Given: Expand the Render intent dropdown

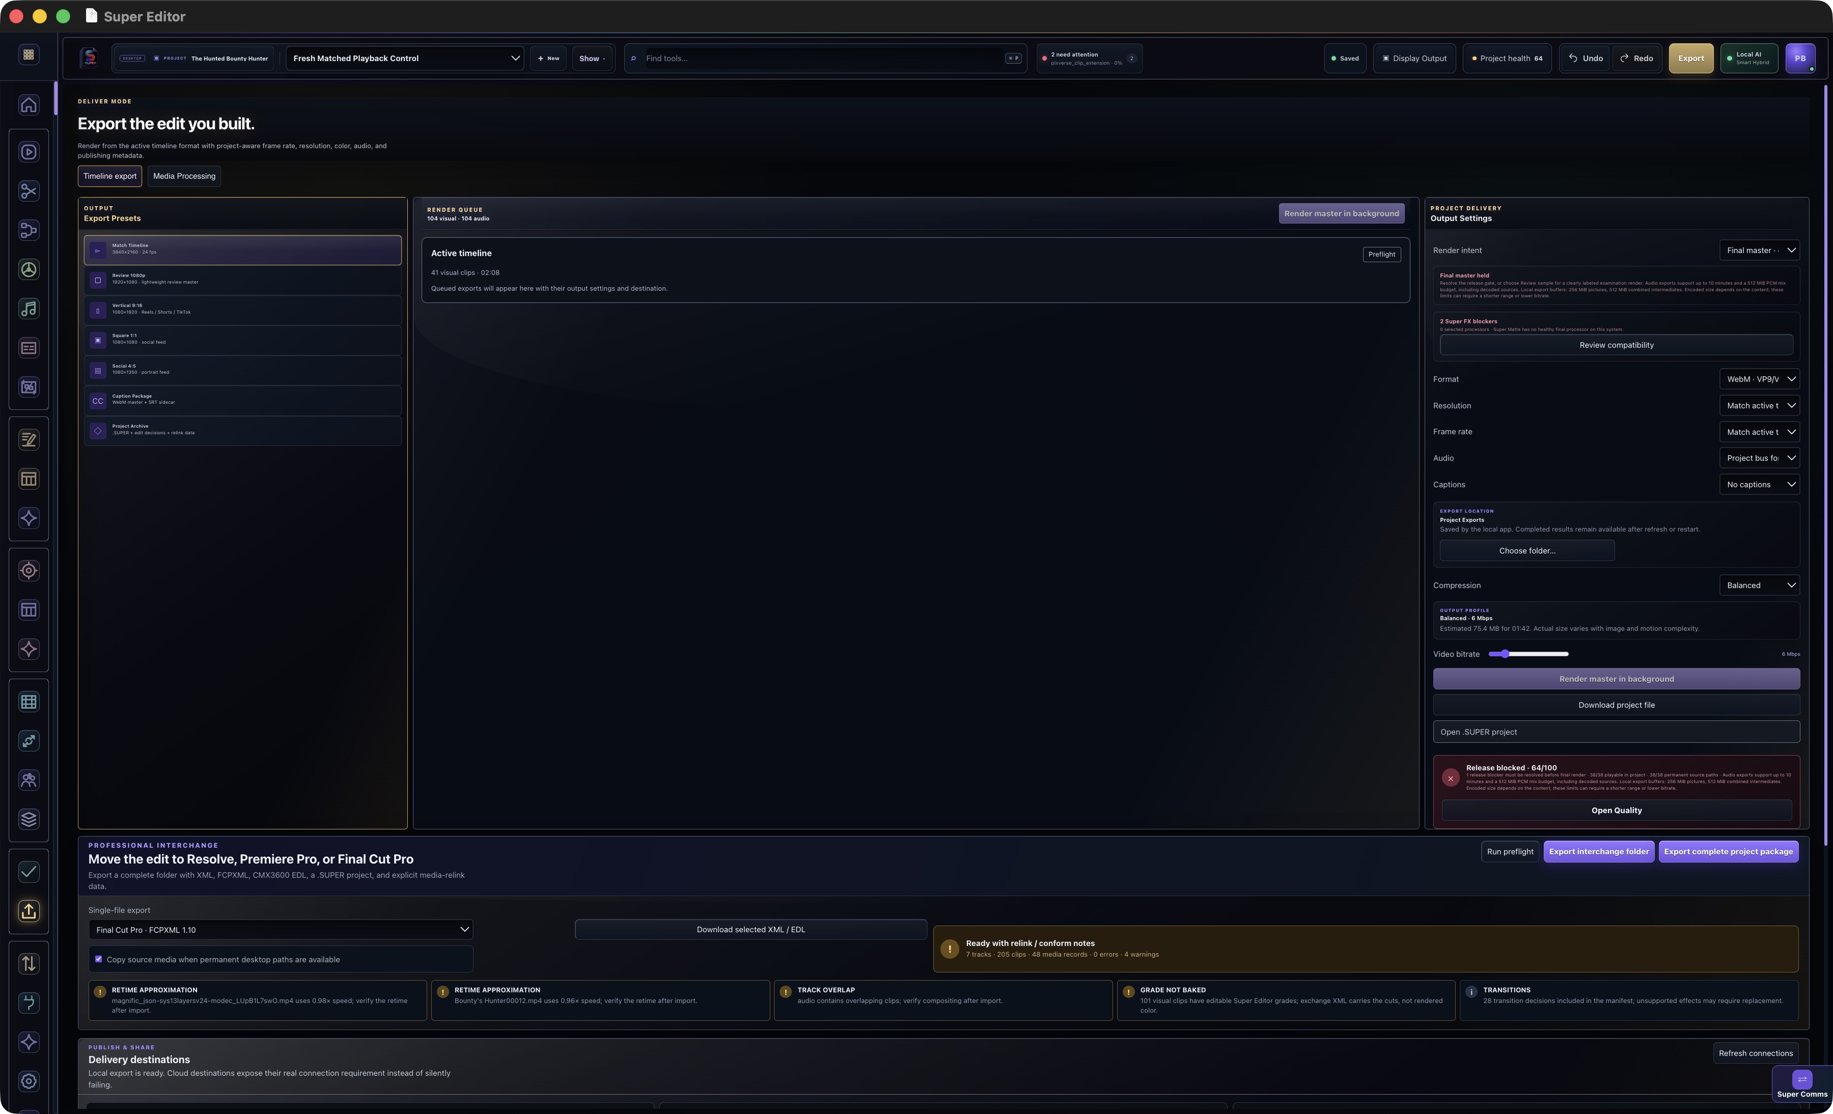Looking at the screenshot, I should coord(1759,250).
